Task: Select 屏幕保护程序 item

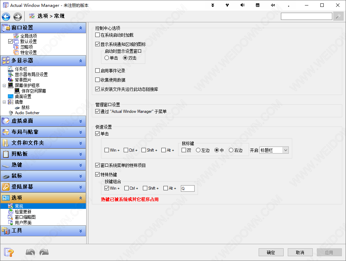Action: [x=27, y=85]
